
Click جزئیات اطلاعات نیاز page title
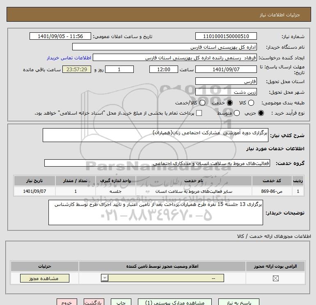pyautogui.click(x=280, y=15)
